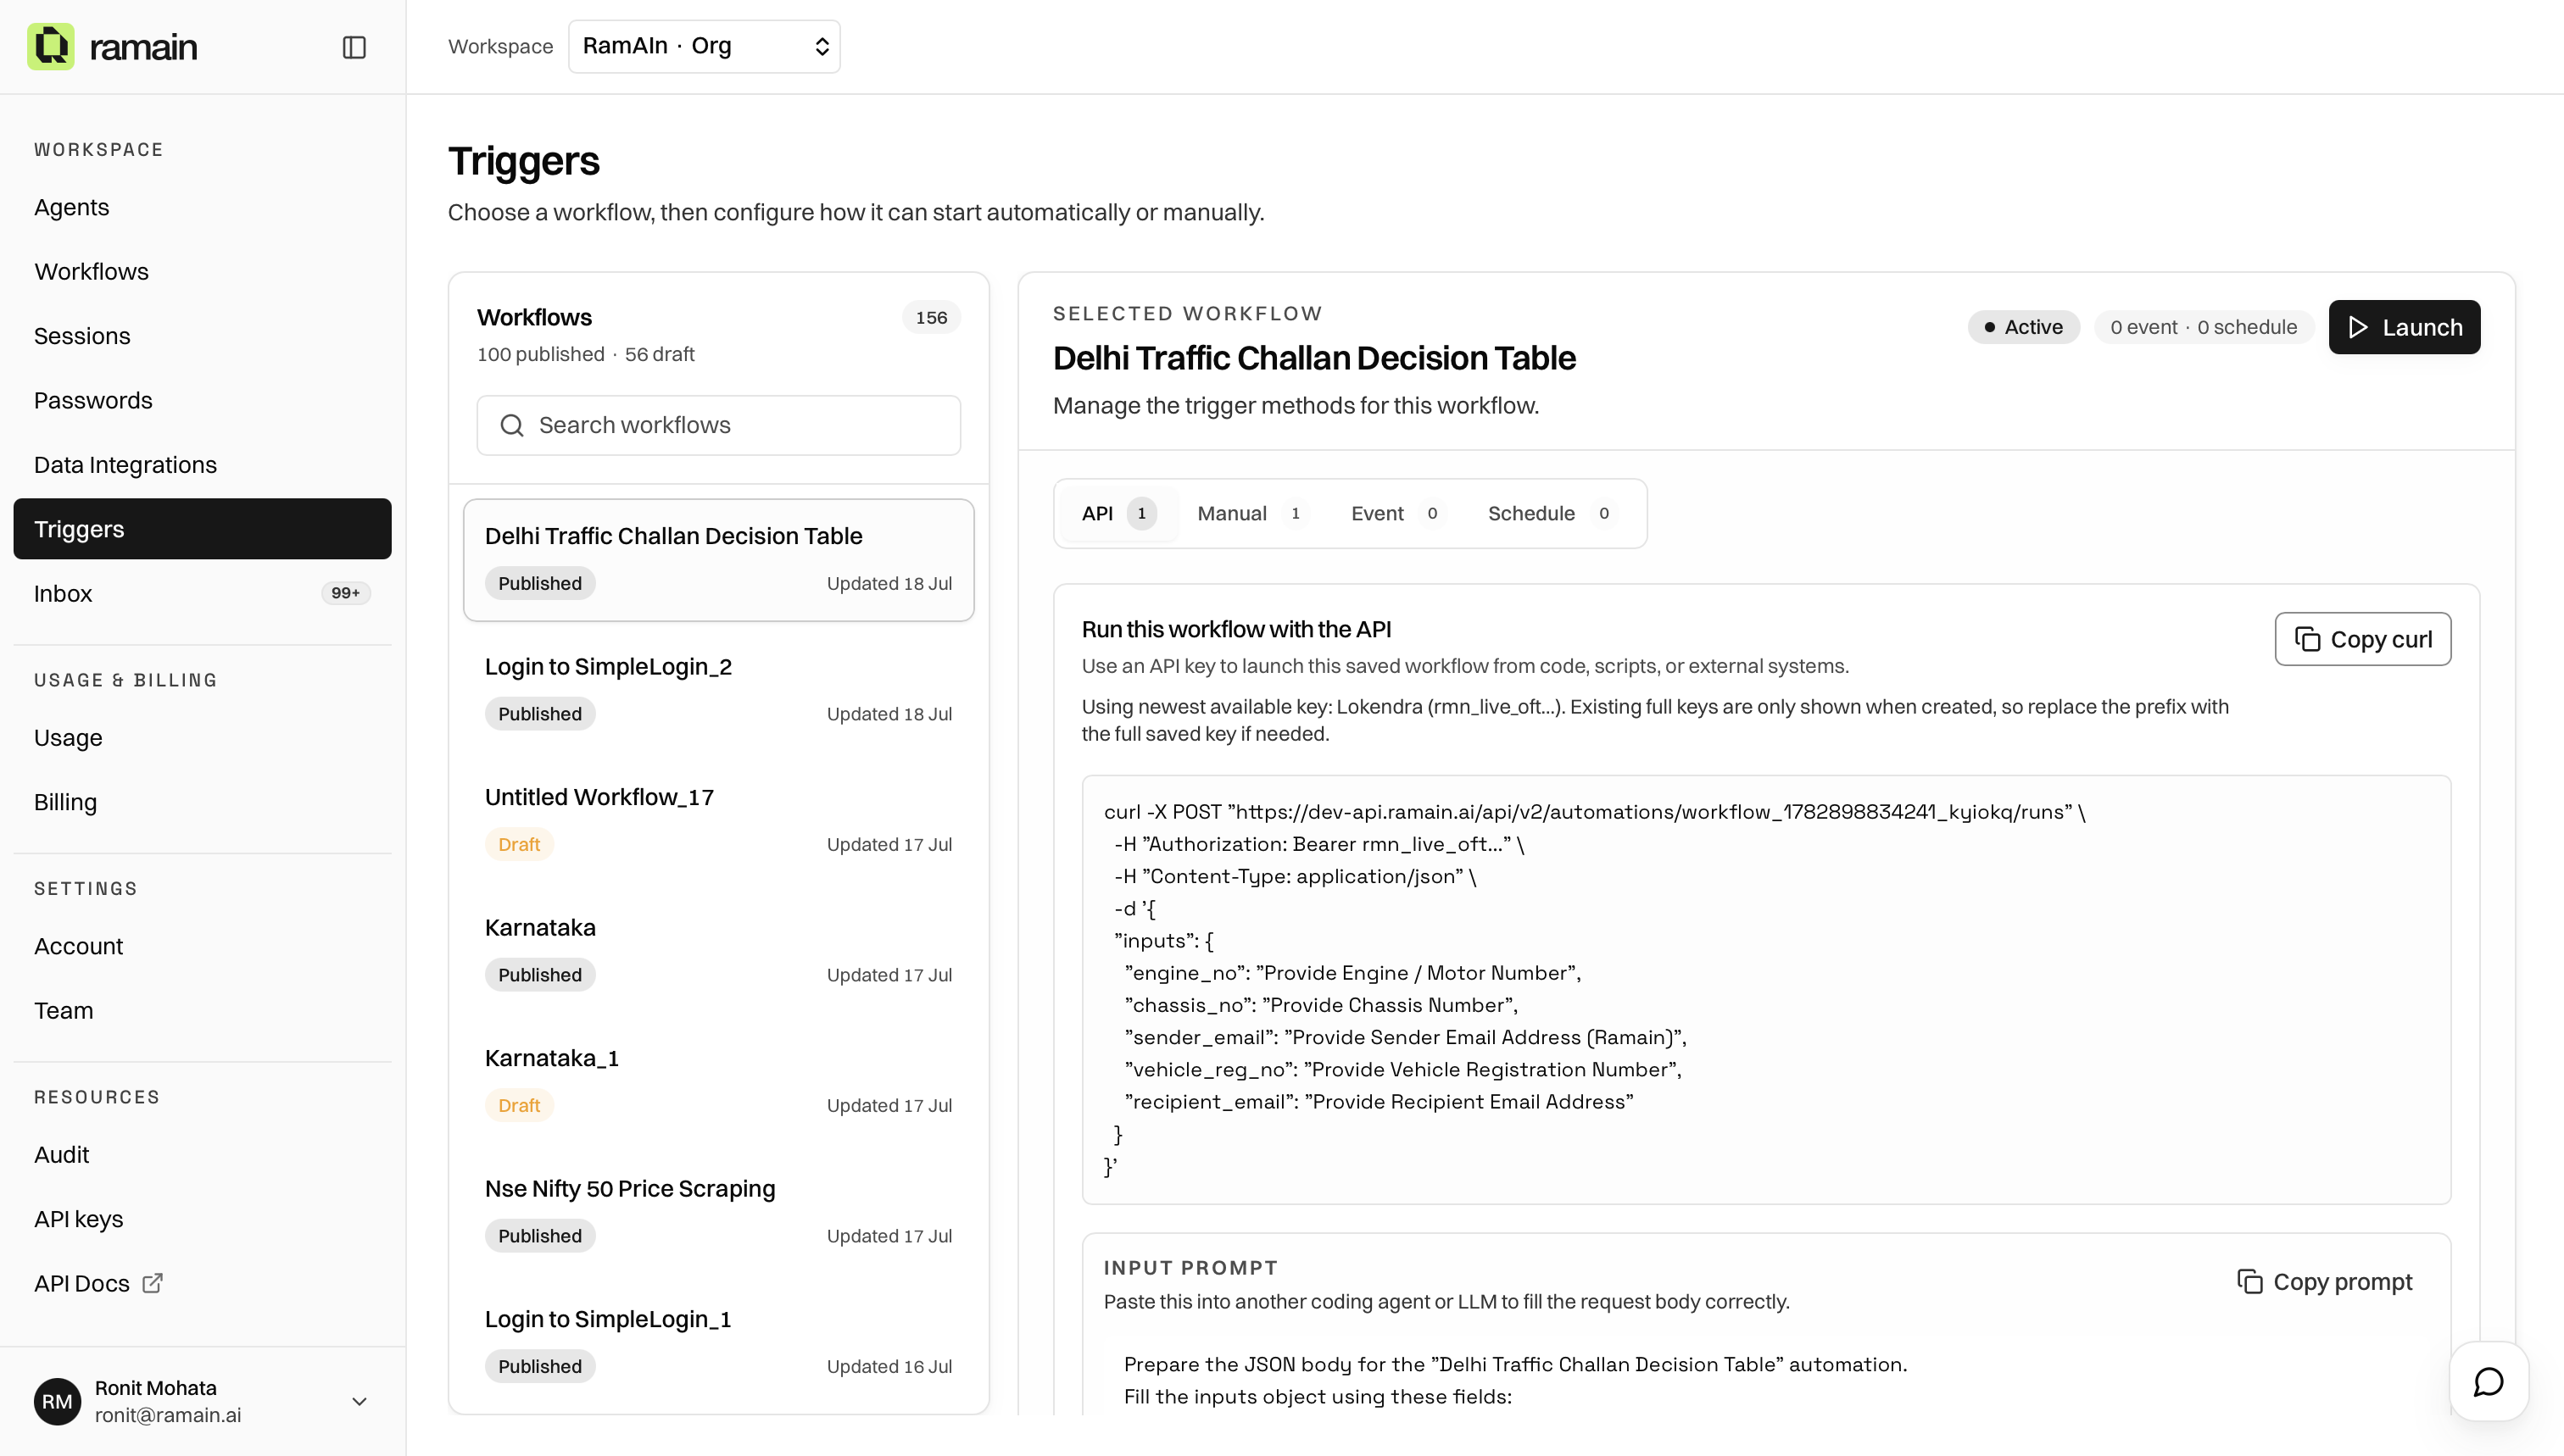Open the Inbox with 99+ badge
Screen dimensions: 2564x1456
click(202, 593)
